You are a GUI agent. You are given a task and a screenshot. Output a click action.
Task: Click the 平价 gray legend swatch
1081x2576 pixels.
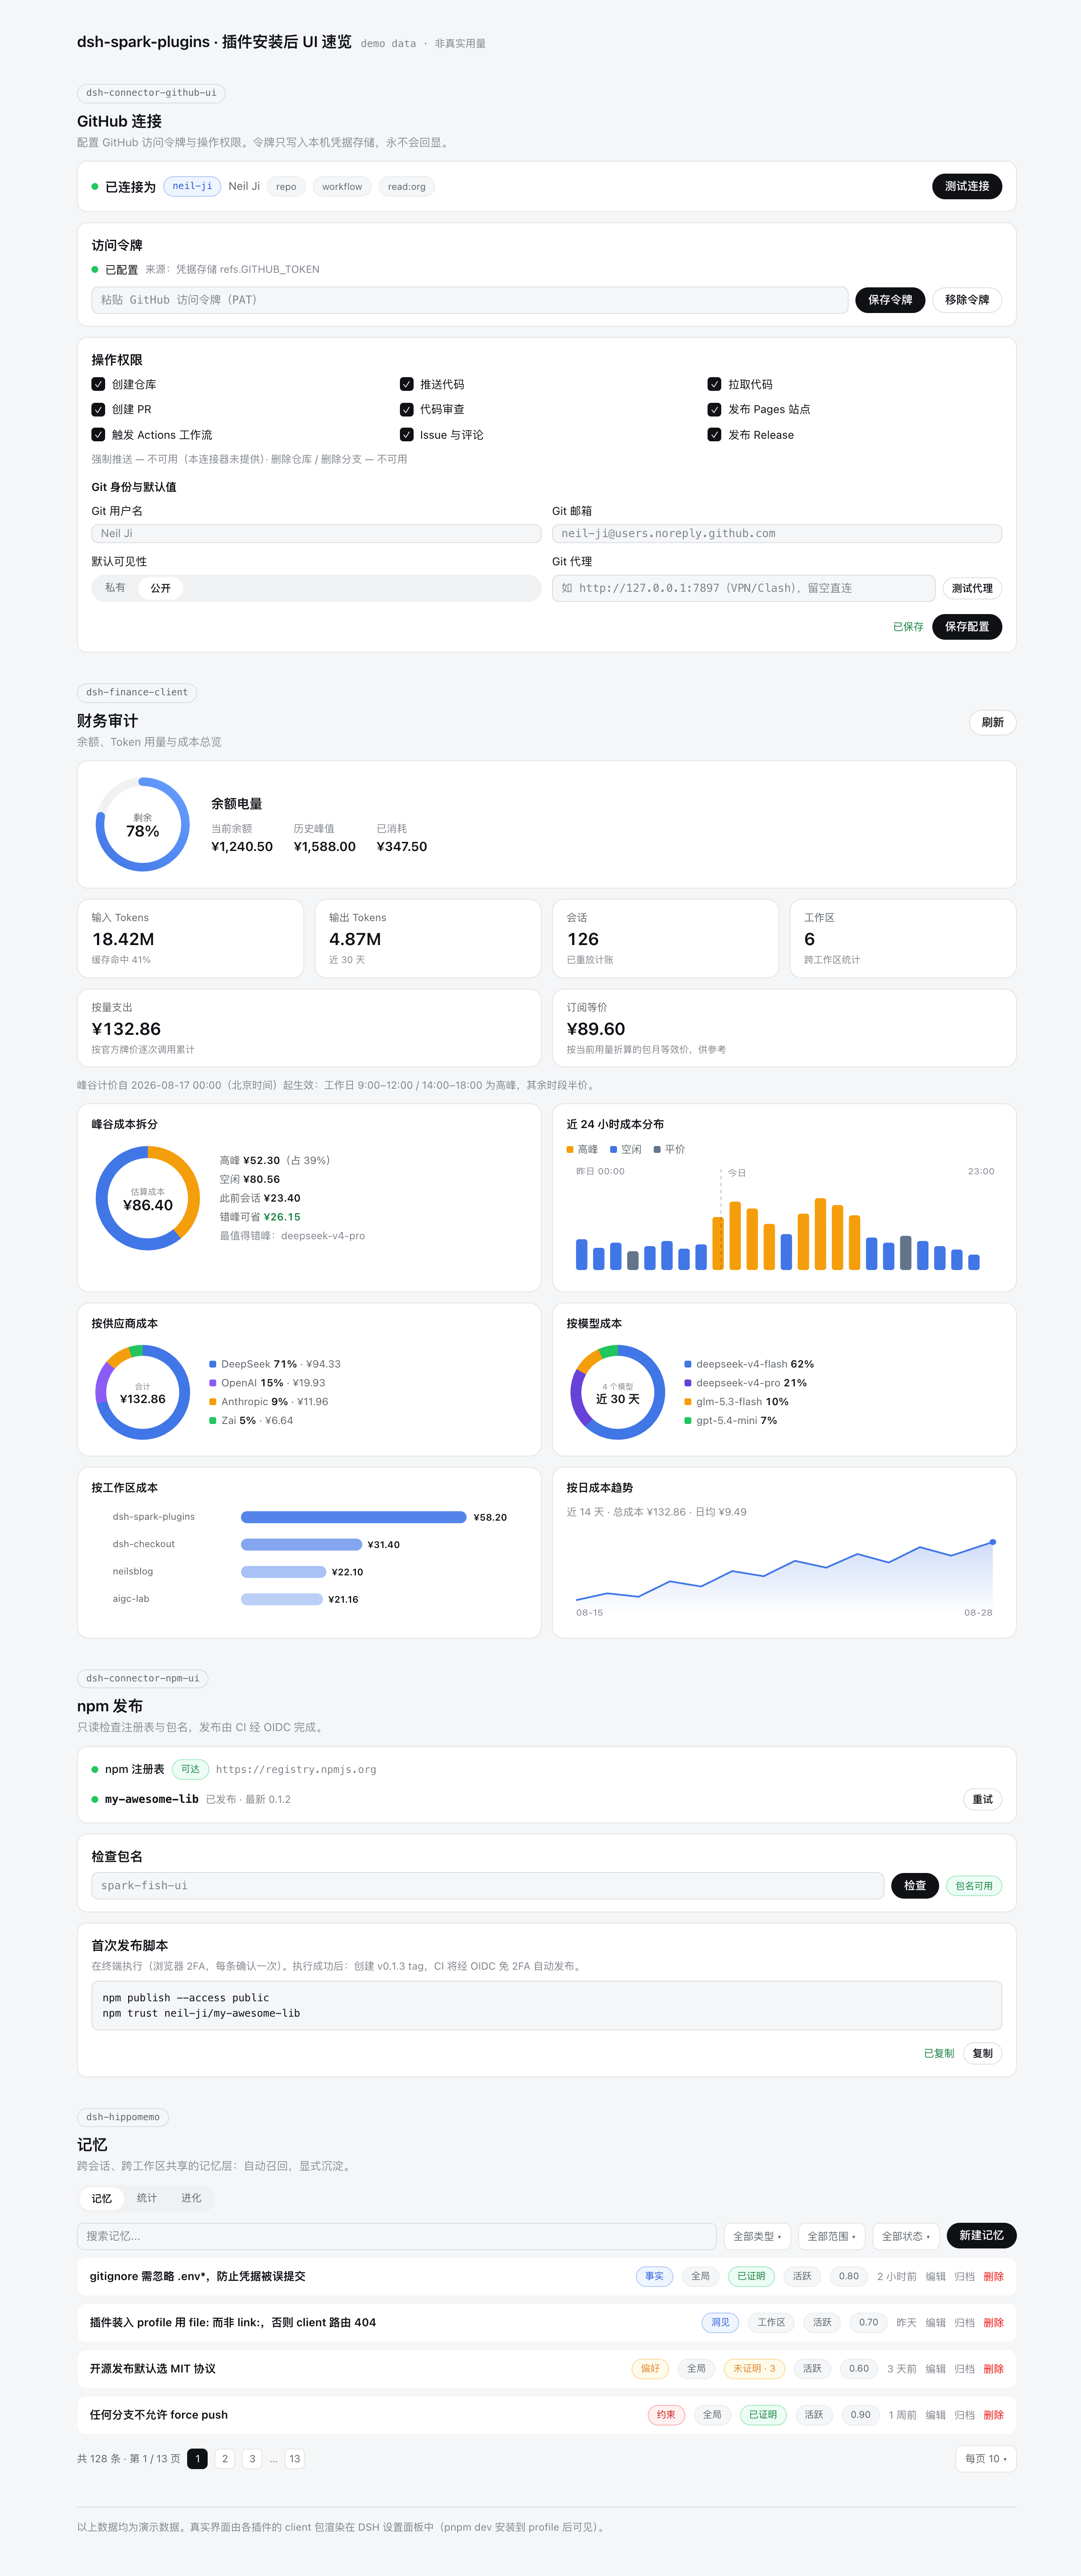coord(658,1150)
